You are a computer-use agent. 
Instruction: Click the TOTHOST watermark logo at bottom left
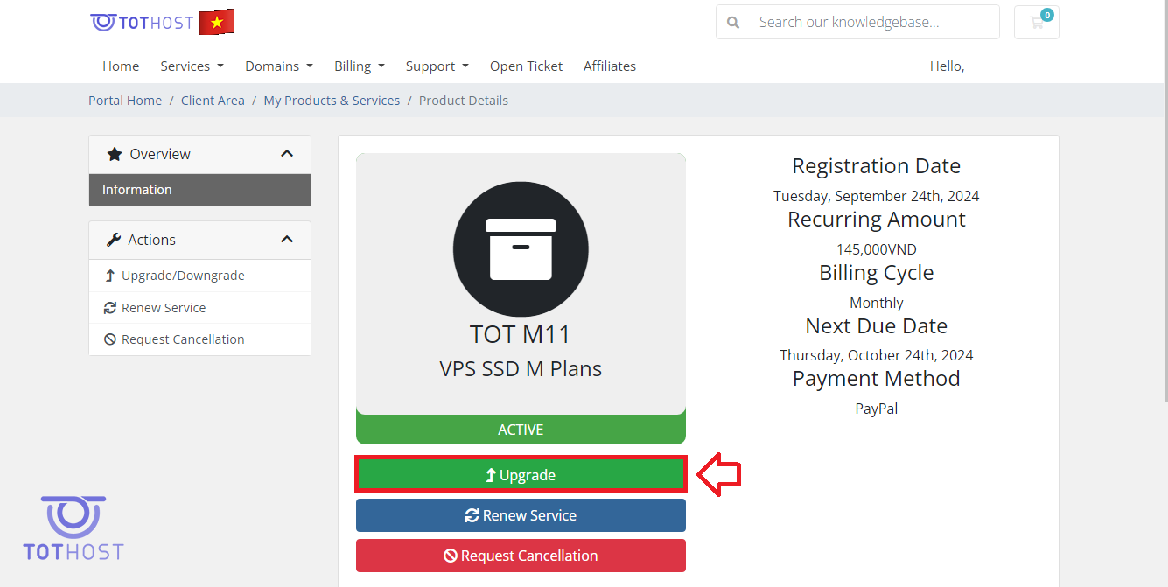[x=73, y=528]
